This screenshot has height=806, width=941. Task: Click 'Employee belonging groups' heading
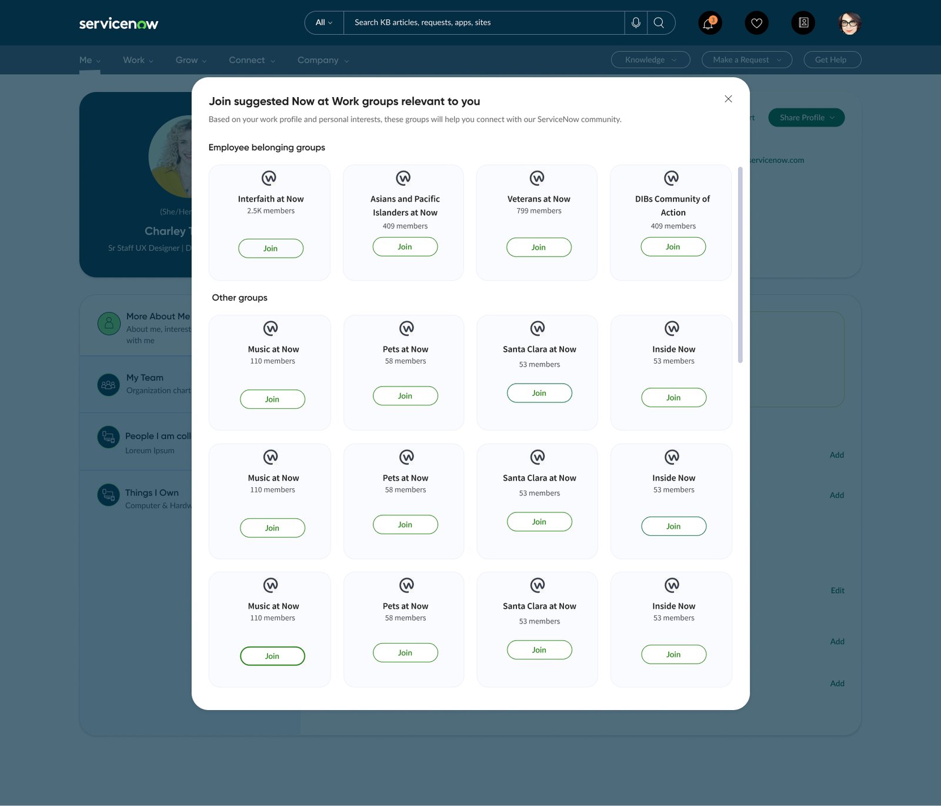coord(266,147)
